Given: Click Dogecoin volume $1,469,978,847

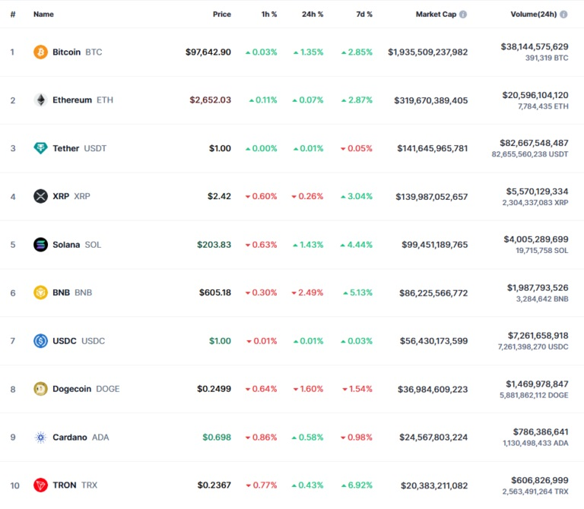Looking at the screenshot, I should pyautogui.click(x=537, y=384).
